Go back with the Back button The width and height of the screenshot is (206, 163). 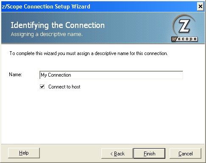tap(117, 153)
